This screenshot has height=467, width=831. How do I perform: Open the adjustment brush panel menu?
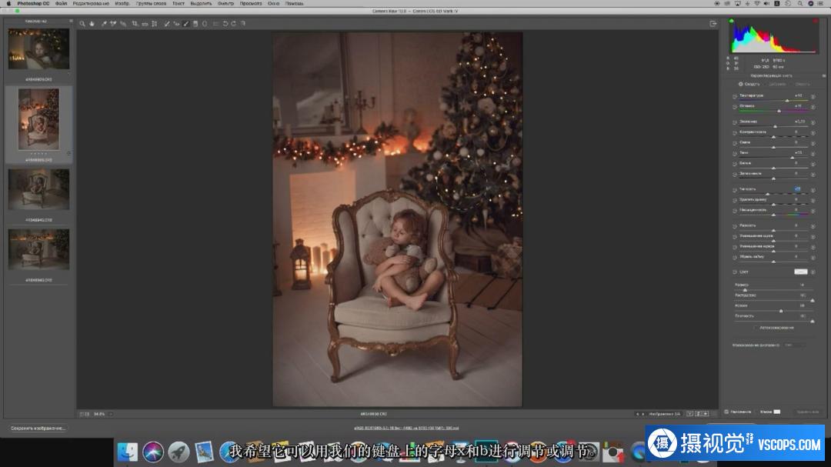tap(823, 76)
